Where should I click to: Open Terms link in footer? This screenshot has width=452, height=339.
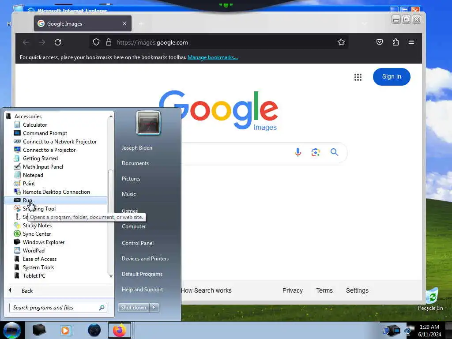click(324, 290)
